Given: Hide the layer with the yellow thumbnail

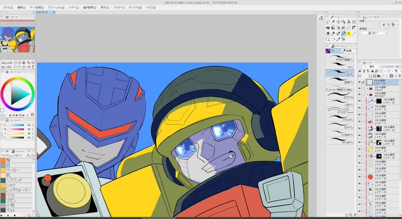Looking at the screenshot, I should point(359,149).
